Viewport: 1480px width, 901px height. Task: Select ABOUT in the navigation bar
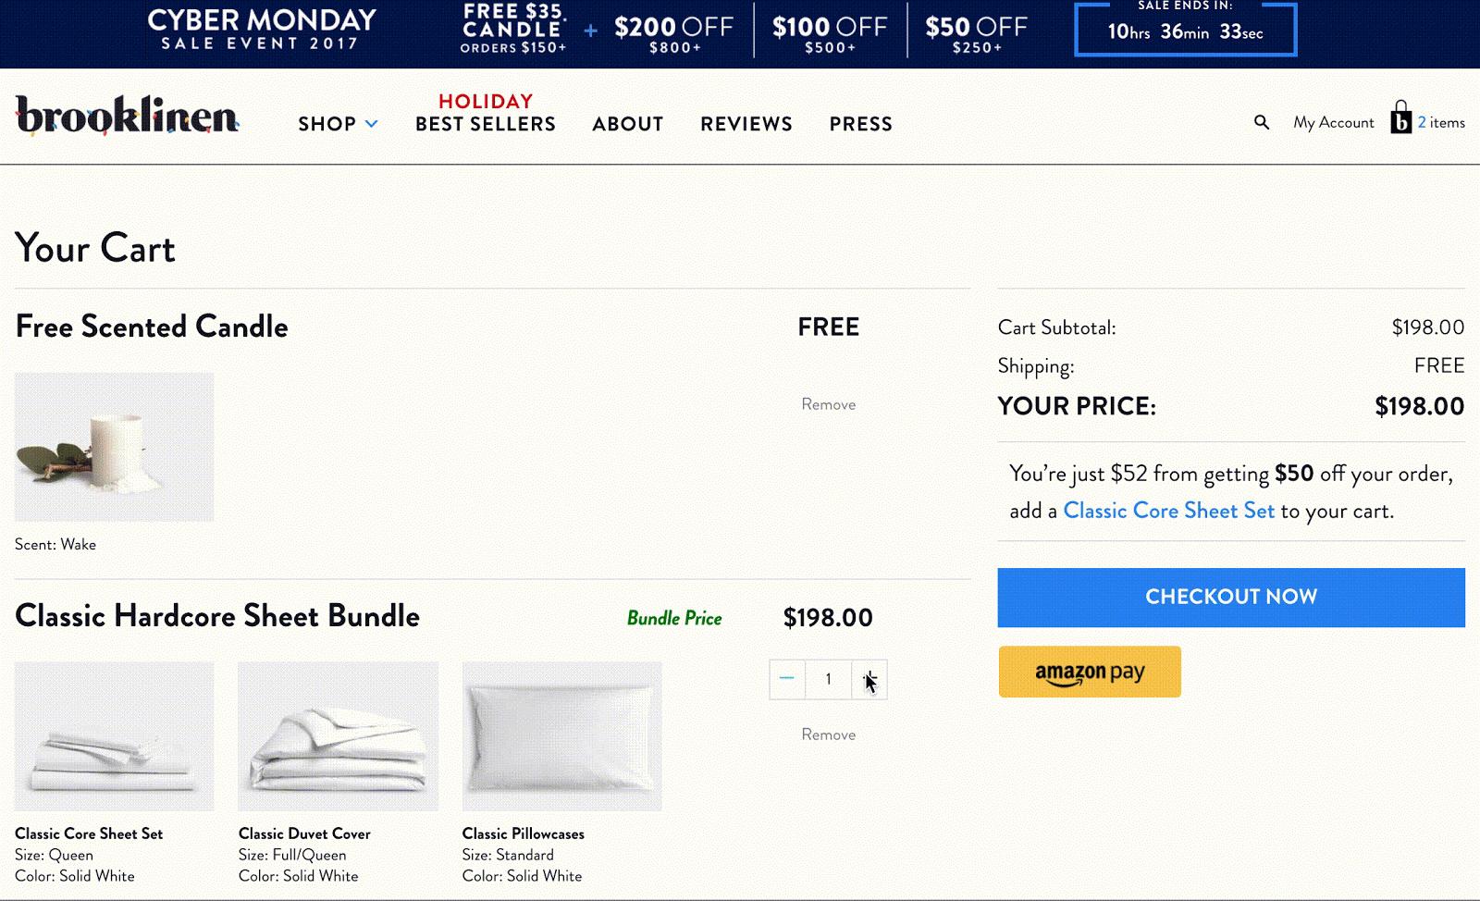(627, 123)
